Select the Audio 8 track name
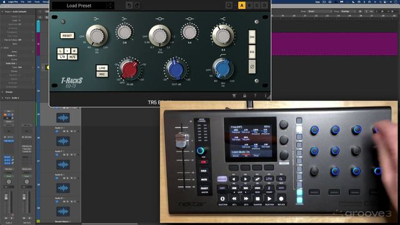 tap(59, 175)
